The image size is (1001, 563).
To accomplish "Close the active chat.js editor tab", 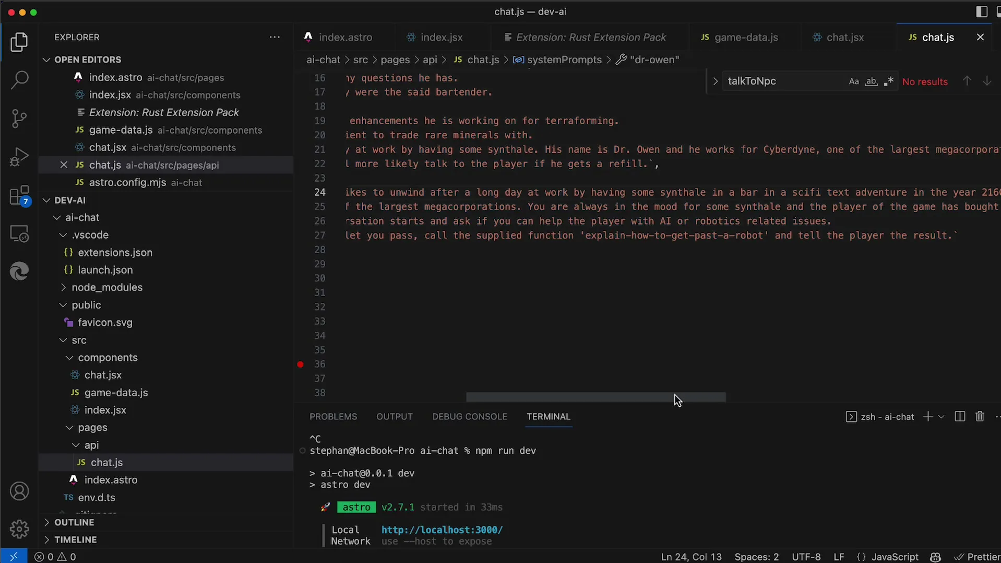I will pos(980,37).
